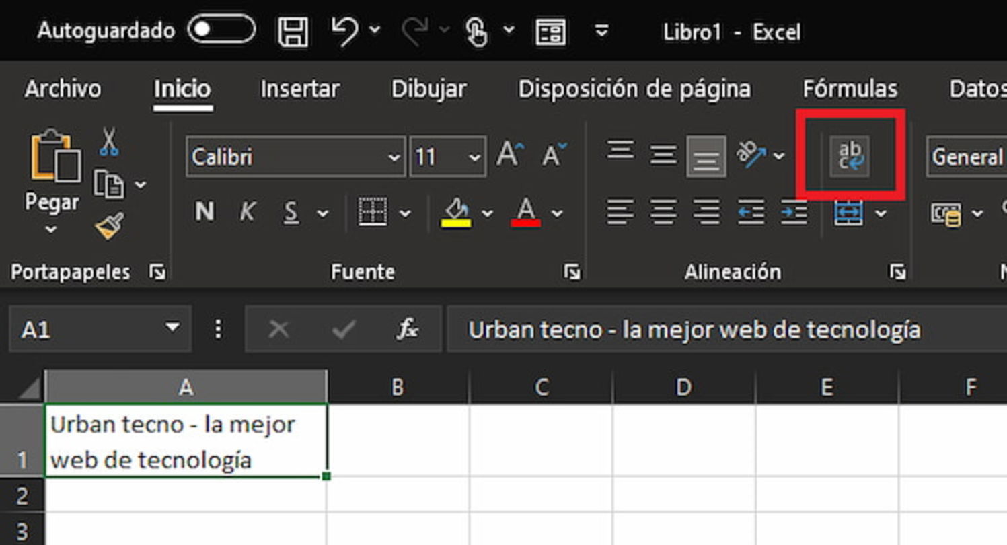Screen dimensions: 1007x545
Task: Toggle bold N formatting
Action: (x=204, y=213)
